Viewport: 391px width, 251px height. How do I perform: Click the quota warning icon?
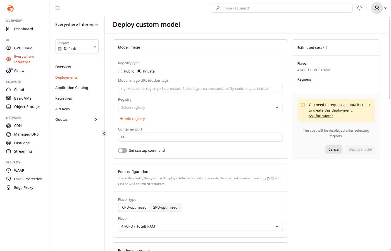[x=303, y=105]
